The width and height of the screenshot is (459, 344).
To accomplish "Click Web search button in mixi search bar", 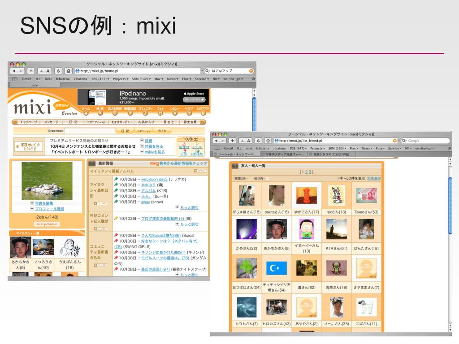I will (162, 131).
